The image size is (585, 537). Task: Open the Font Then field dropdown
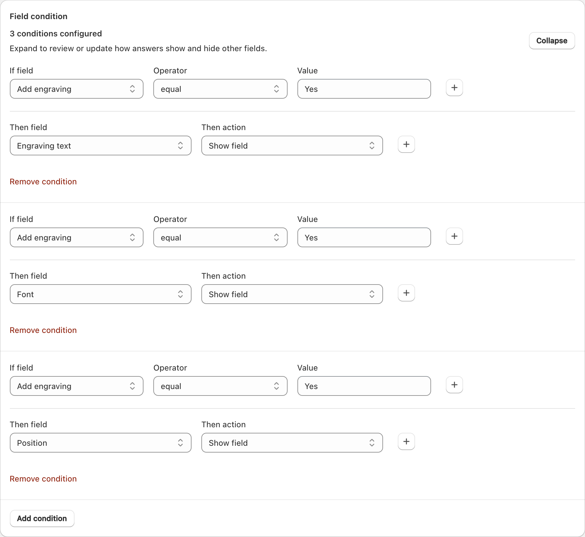pos(101,294)
